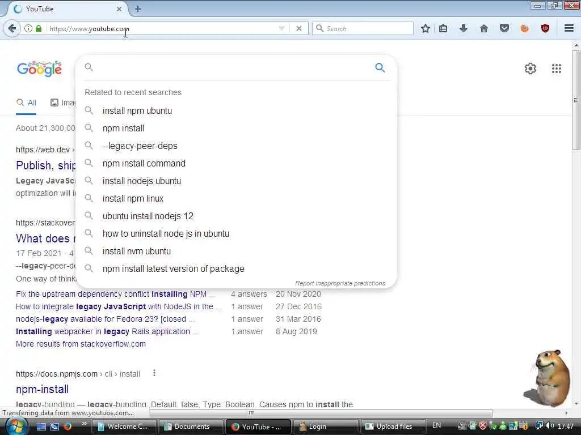Click Show Desktop quick launch icon
This screenshot has height=435, width=581.
coord(41,427)
